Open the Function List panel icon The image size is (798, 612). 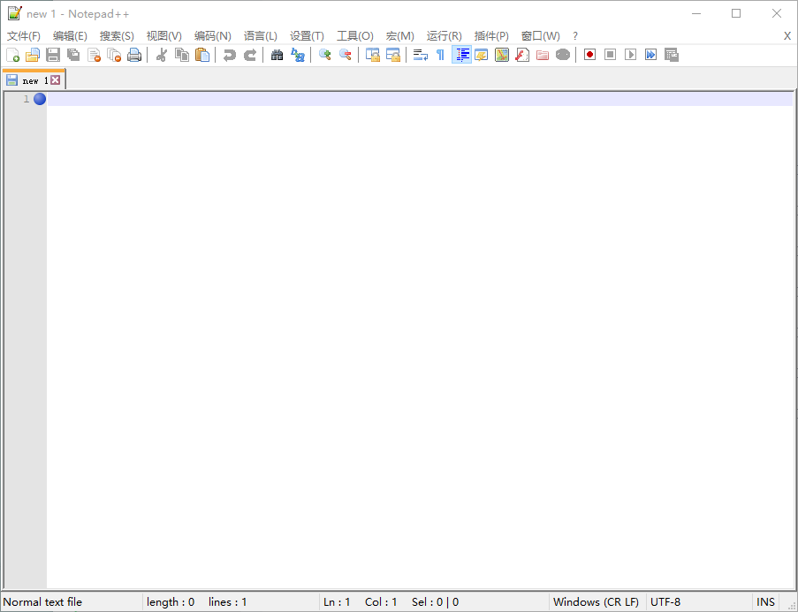[x=522, y=55]
